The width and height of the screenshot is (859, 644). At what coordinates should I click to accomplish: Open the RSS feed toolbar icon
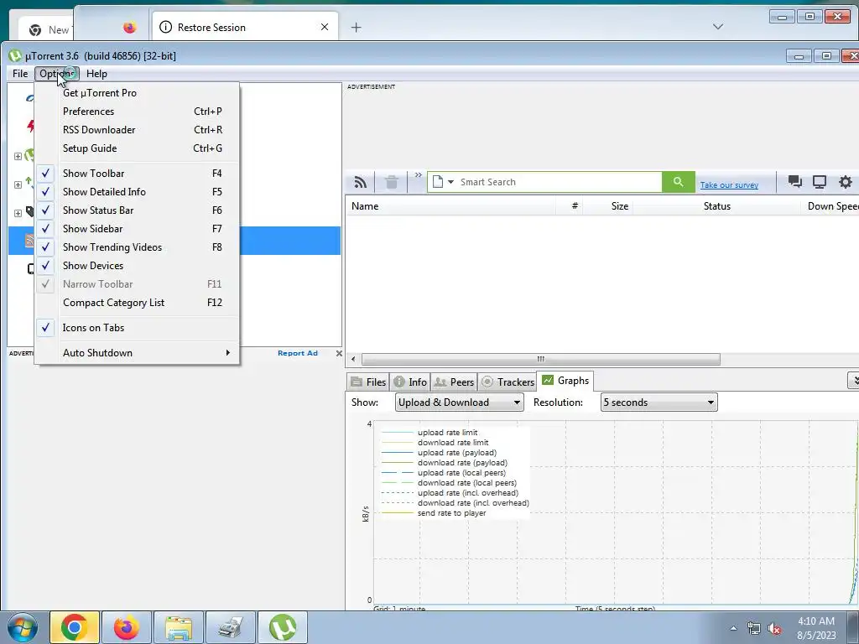360,182
